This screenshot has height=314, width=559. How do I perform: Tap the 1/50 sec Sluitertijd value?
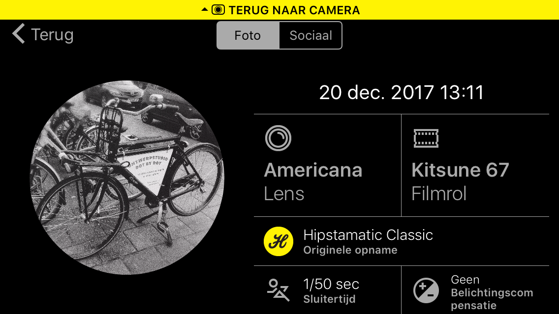coord(331,291)
